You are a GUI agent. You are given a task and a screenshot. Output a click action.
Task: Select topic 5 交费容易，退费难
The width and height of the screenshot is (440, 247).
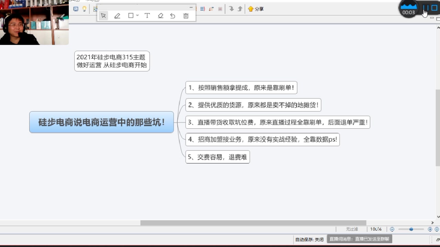pos(218,157)
